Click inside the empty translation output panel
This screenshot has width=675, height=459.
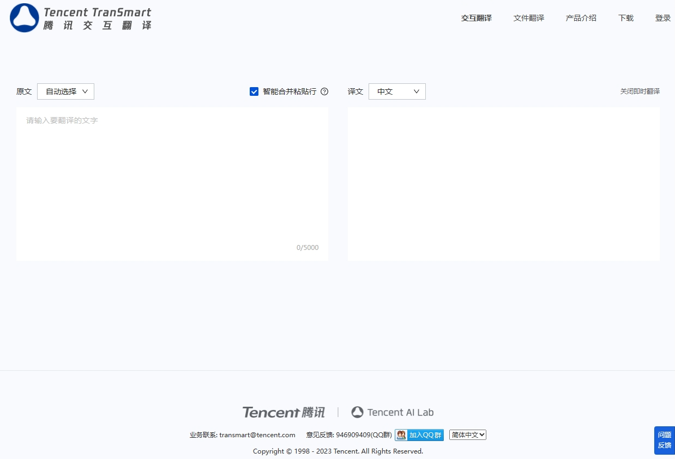pos(503,183)
